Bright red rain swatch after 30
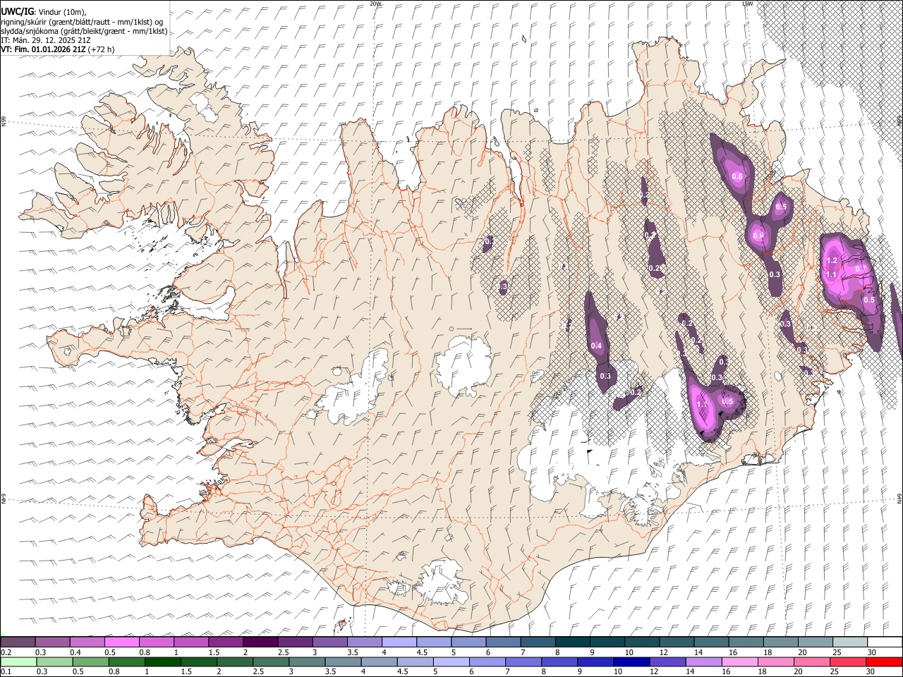The height and width of the screenshot is (677, 903). (885, 661)
